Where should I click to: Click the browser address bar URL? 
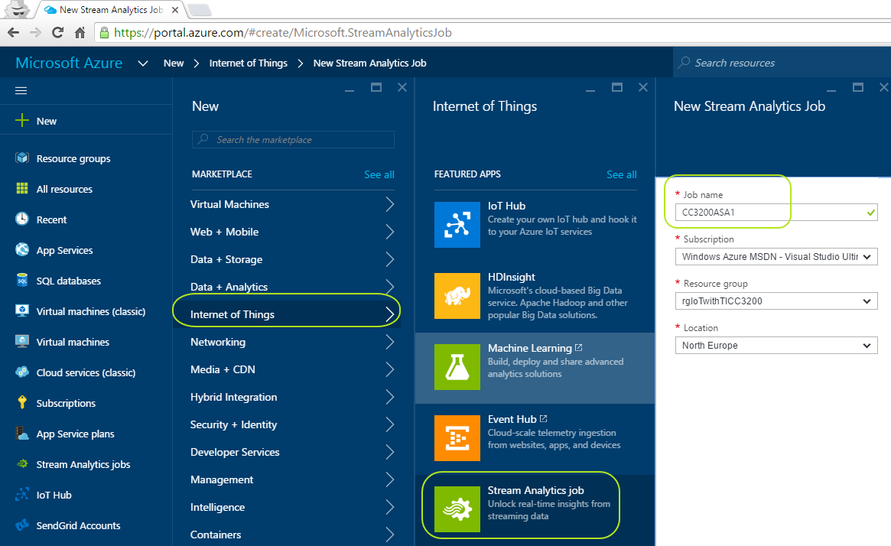coord(283,32)
